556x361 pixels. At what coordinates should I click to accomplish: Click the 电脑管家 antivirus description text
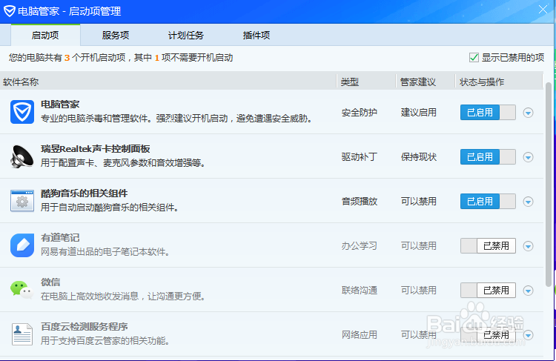177,119
